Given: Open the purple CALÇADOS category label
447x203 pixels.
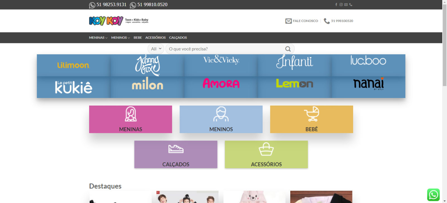Looking at the screenshot, I should [176, 164].
